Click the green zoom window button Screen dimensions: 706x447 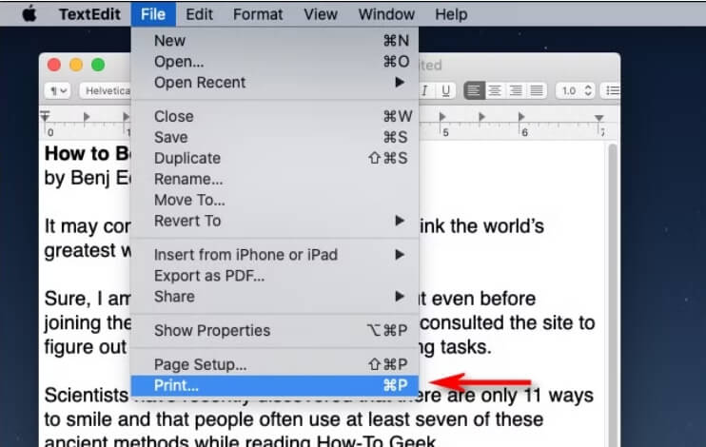pyautogui.click(x=98, y=65)
